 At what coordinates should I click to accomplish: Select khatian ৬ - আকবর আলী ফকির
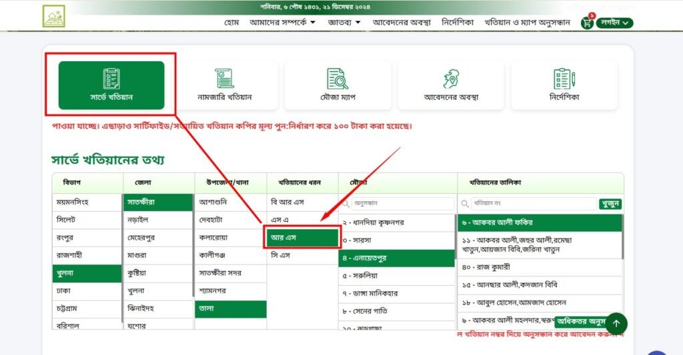(x=539, y=222)
